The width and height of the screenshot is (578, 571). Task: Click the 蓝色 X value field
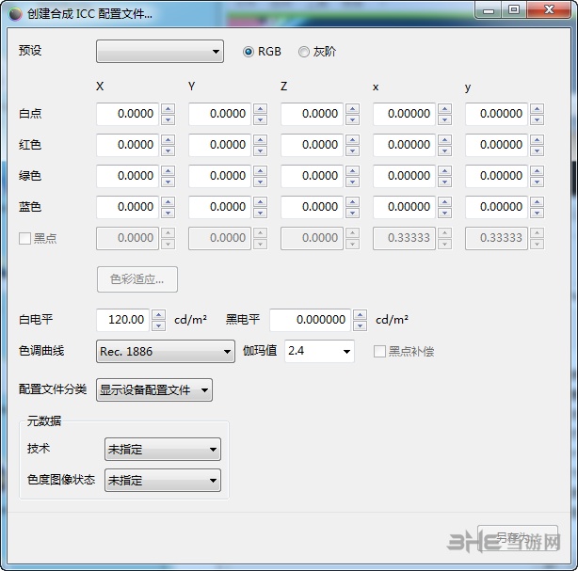[127, 207]
